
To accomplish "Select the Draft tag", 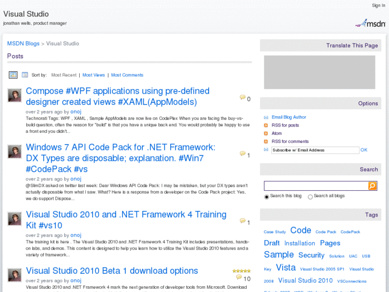I will pos(272,243).
